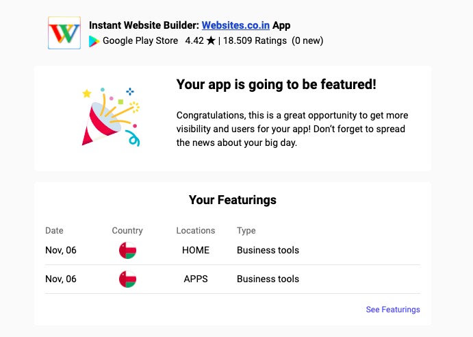Click the See Featurings link

pos(393,310)
